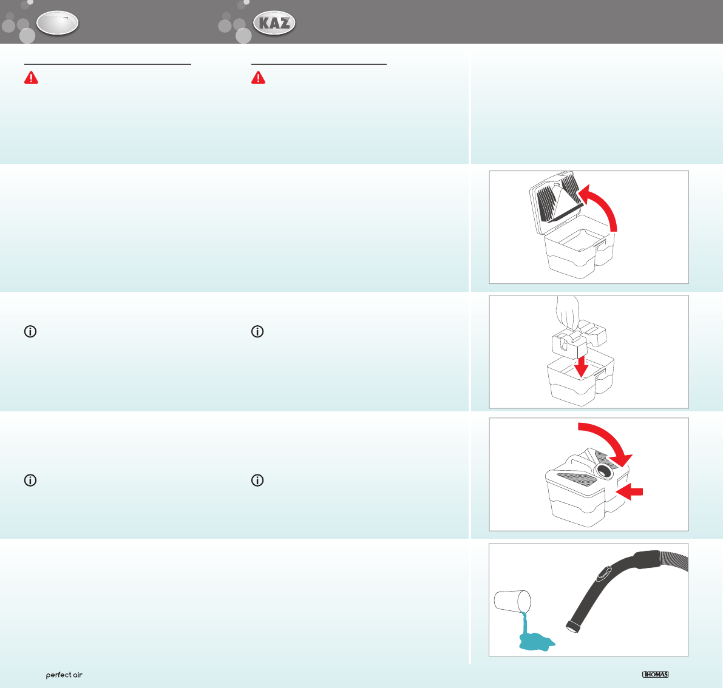Click the KAZ language badge in header
This screenshot has height=688, width=723.
(274, 24)
